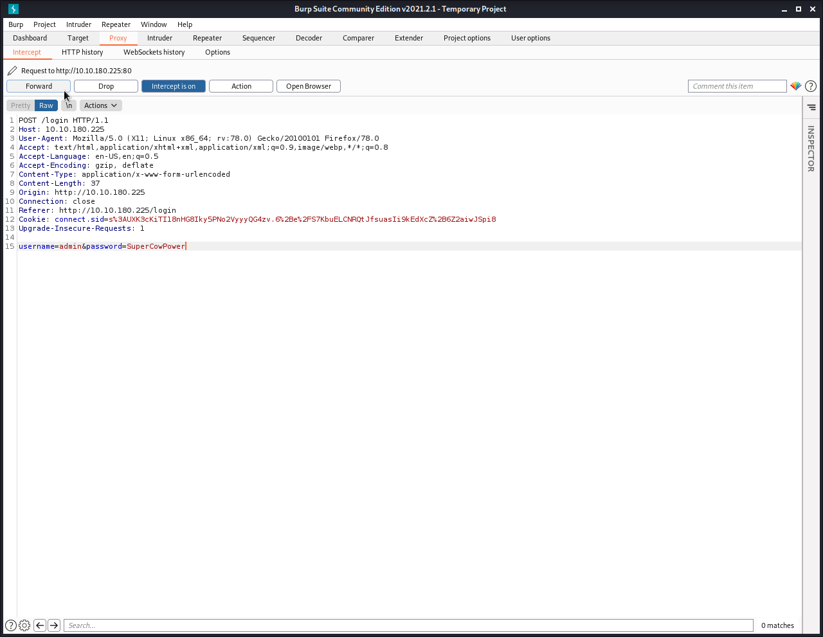
Task: Click the bottom Search input field
Action: 408,625
